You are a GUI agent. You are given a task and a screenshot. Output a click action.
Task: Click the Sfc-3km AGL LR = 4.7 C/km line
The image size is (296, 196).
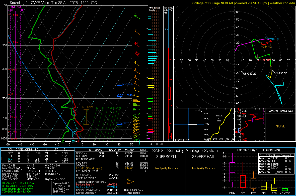click(x=19, y=183)
